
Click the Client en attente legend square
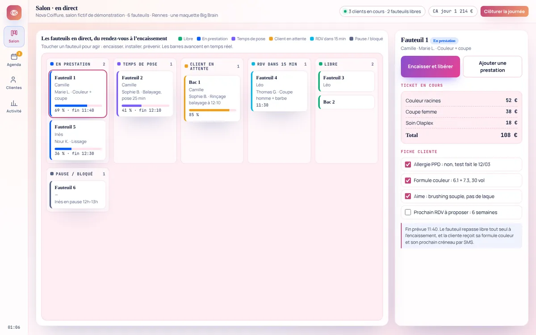pos(271,39)
